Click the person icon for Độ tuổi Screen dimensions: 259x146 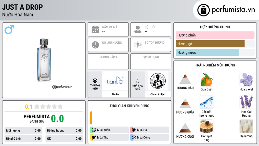pyautogui.click(x=138, y=29)
